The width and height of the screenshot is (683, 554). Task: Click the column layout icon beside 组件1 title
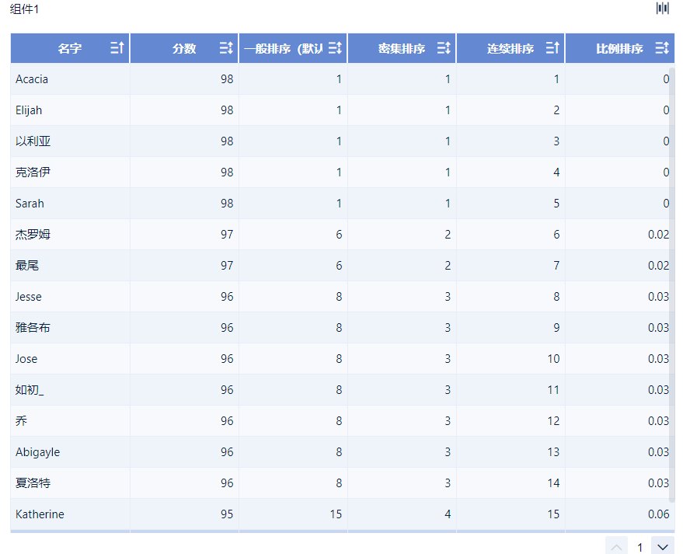pyautogui.click(x=662, y=9)
